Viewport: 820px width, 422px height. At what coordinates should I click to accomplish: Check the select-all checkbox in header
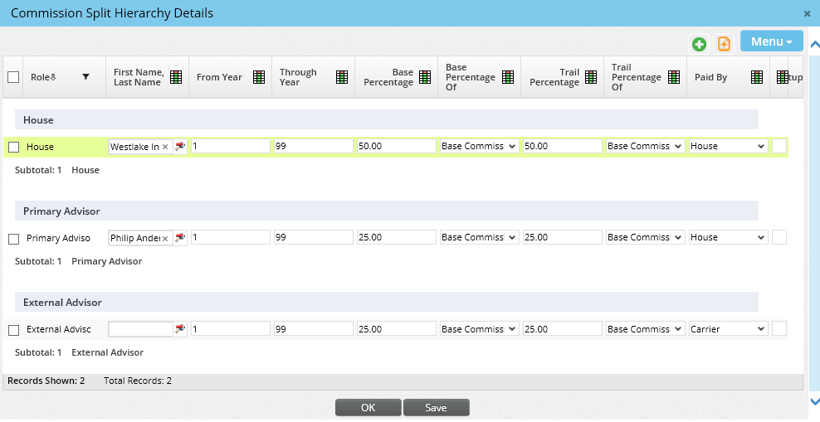pyautogui.click(x=13, y=77)
